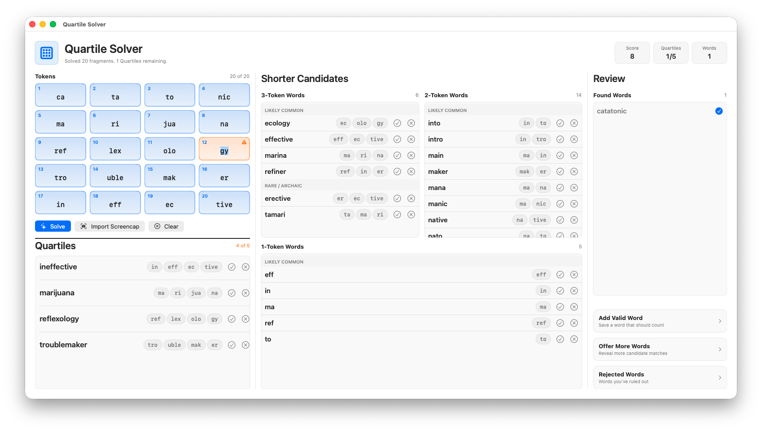
Task: Click the 'olo' chip in the ecology row
Action: tap(362, 123)
